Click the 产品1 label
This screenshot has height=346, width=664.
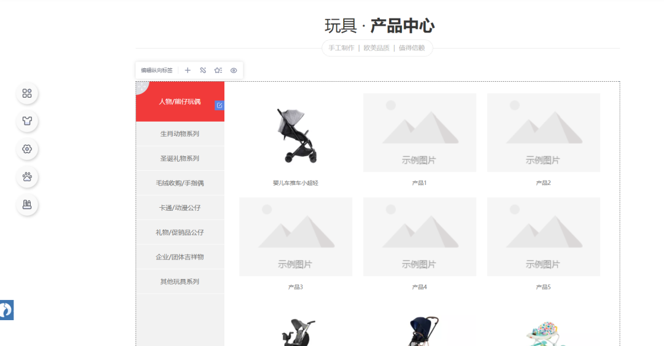click(x=419, y=183)
